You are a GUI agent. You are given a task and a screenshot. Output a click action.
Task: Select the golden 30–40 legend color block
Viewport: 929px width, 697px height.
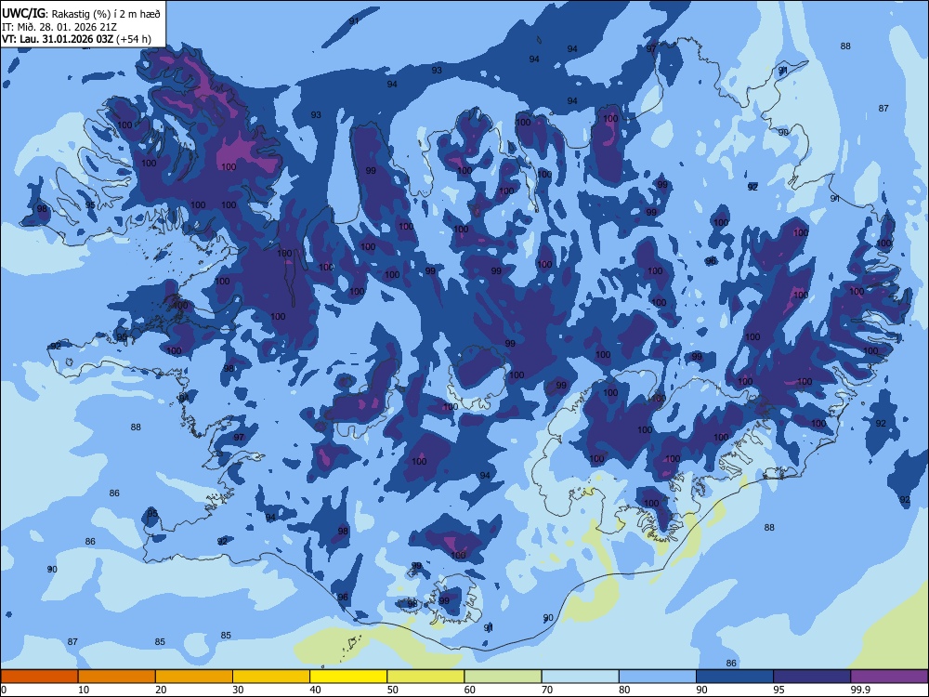coord(271,677)
